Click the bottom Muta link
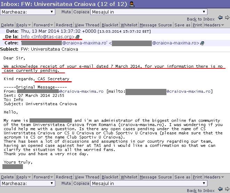This screenshot has width=230, height=193. [x=66, y=183]
